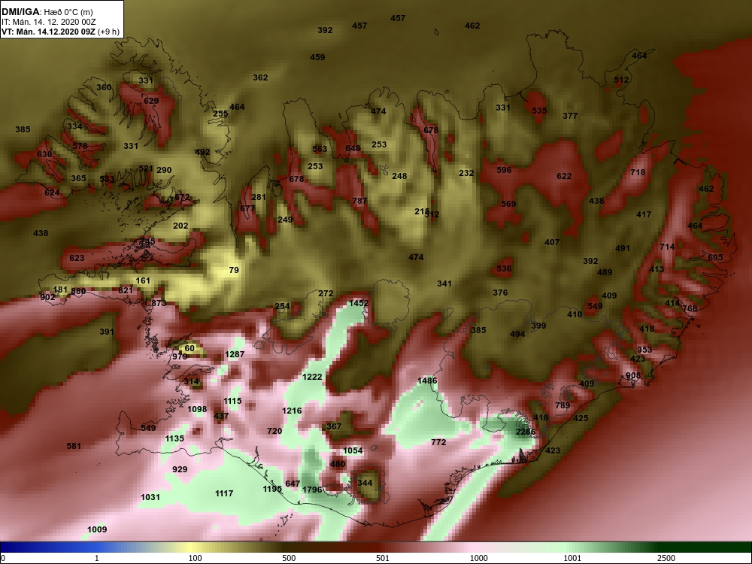This screenshot has height=564, width=752.
Task: Click the map value '629'
Action: click(x=151, y=101)
